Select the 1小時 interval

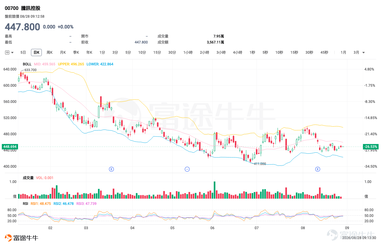click(188, 52)
